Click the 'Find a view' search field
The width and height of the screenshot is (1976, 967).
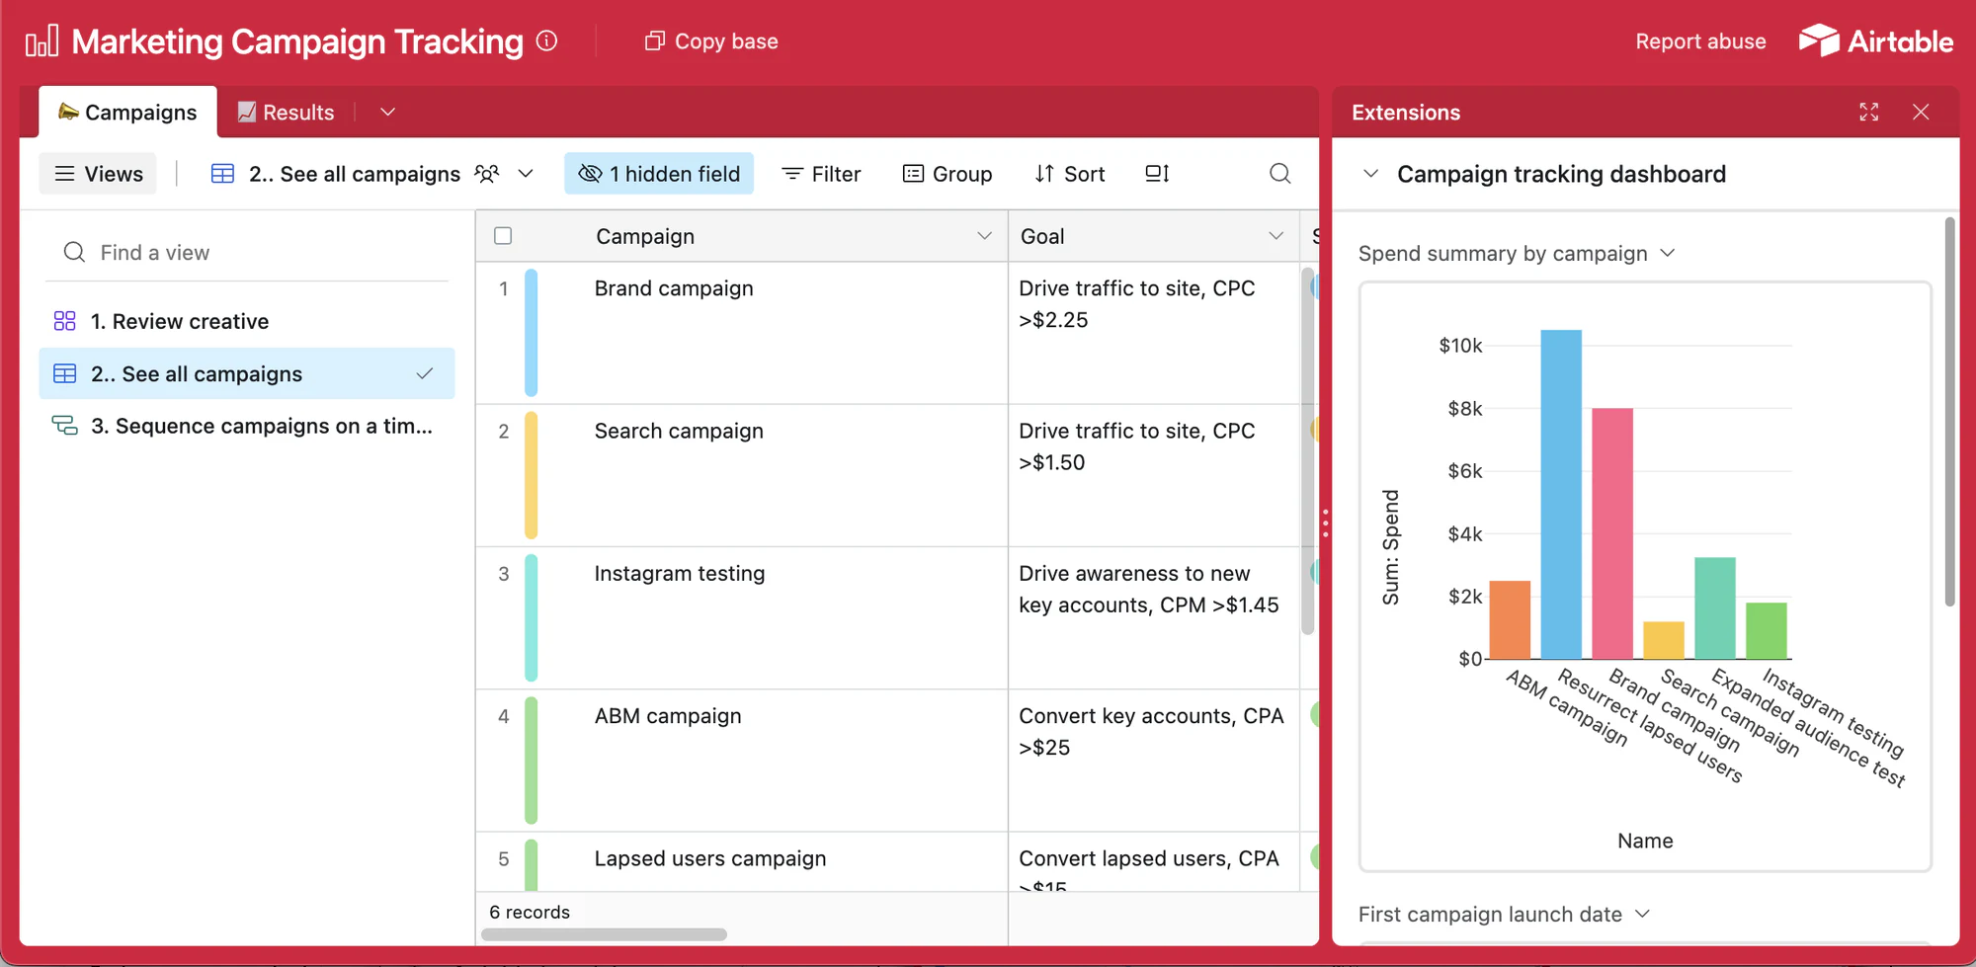click(x=247, y=253)
